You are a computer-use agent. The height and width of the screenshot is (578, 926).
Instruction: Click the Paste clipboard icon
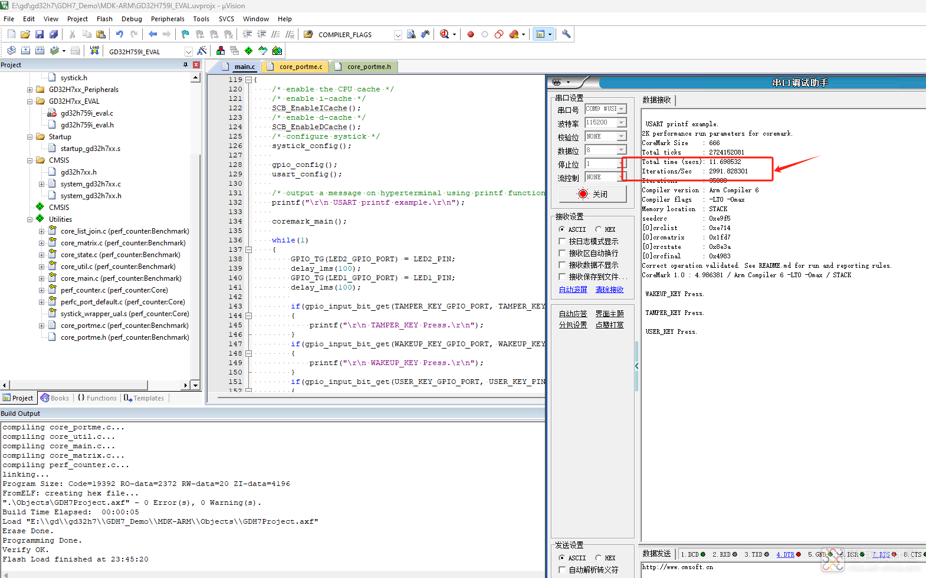[101, 35]
